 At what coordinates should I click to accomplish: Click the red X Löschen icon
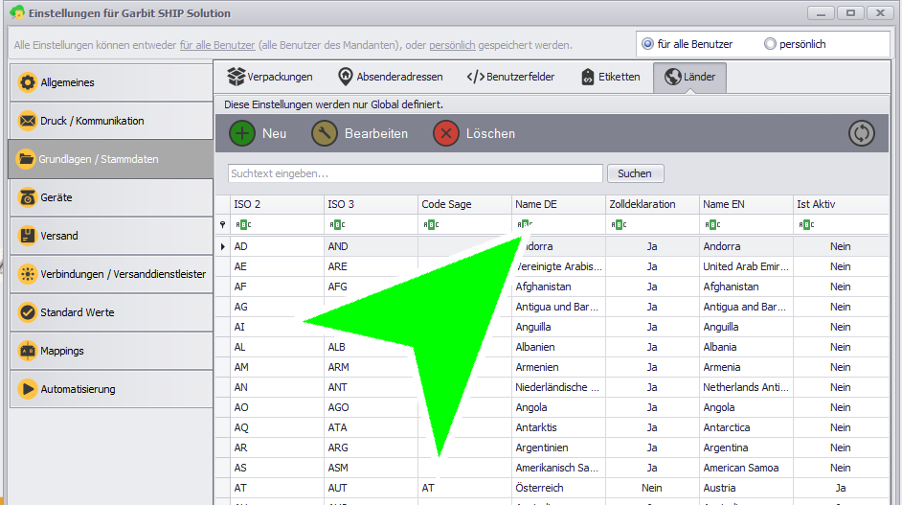click(x=446, y=133)
